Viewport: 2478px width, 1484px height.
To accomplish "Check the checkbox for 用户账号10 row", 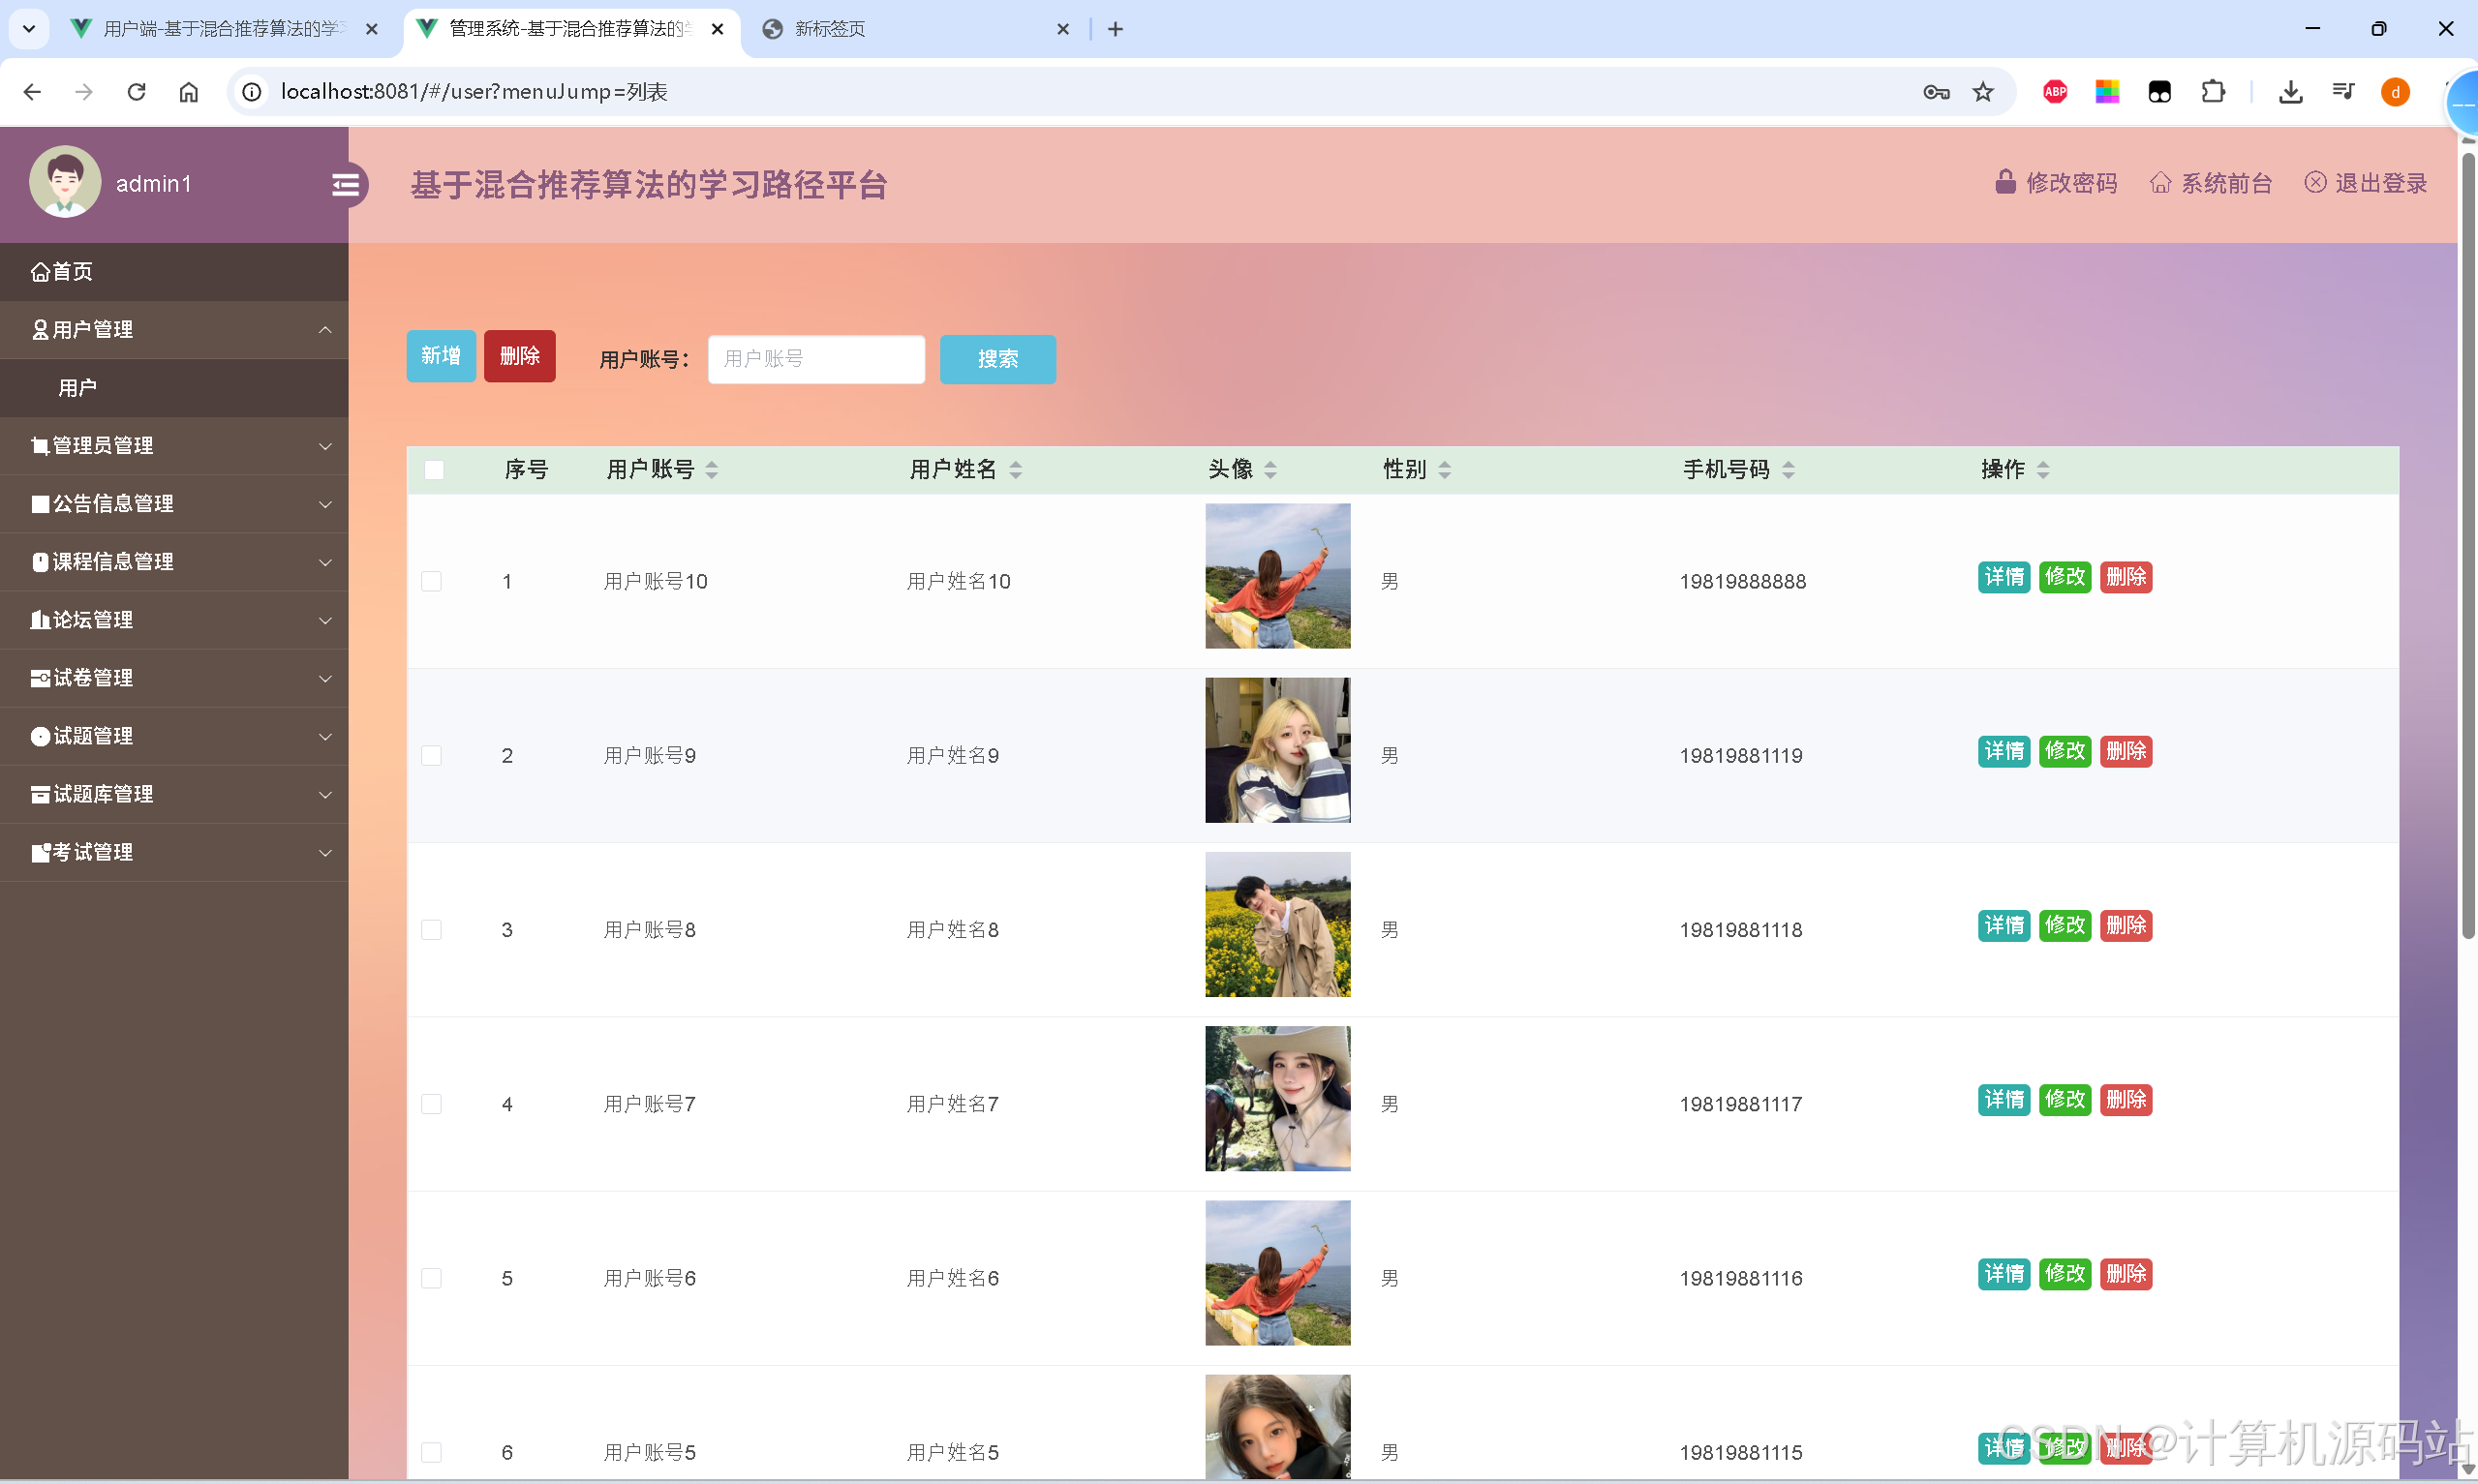I will tap(432, 581).
